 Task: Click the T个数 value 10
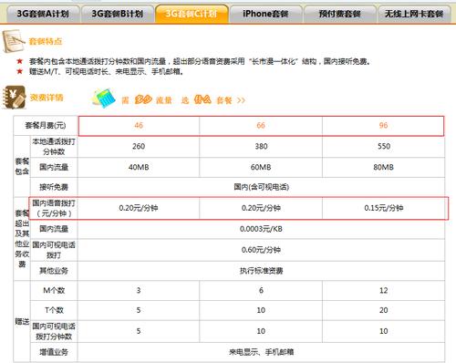(261, 310)
